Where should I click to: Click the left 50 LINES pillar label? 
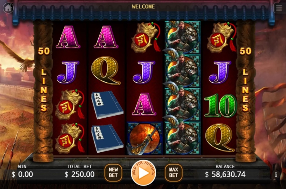pyautogui.click(x=43, y=79)
